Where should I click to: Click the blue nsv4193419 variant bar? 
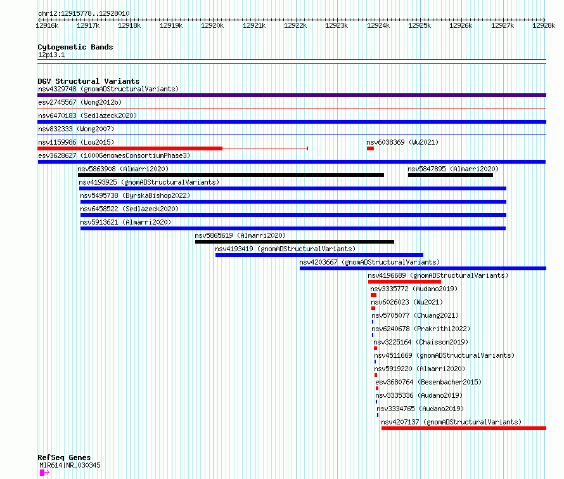(x=319, y=255)
